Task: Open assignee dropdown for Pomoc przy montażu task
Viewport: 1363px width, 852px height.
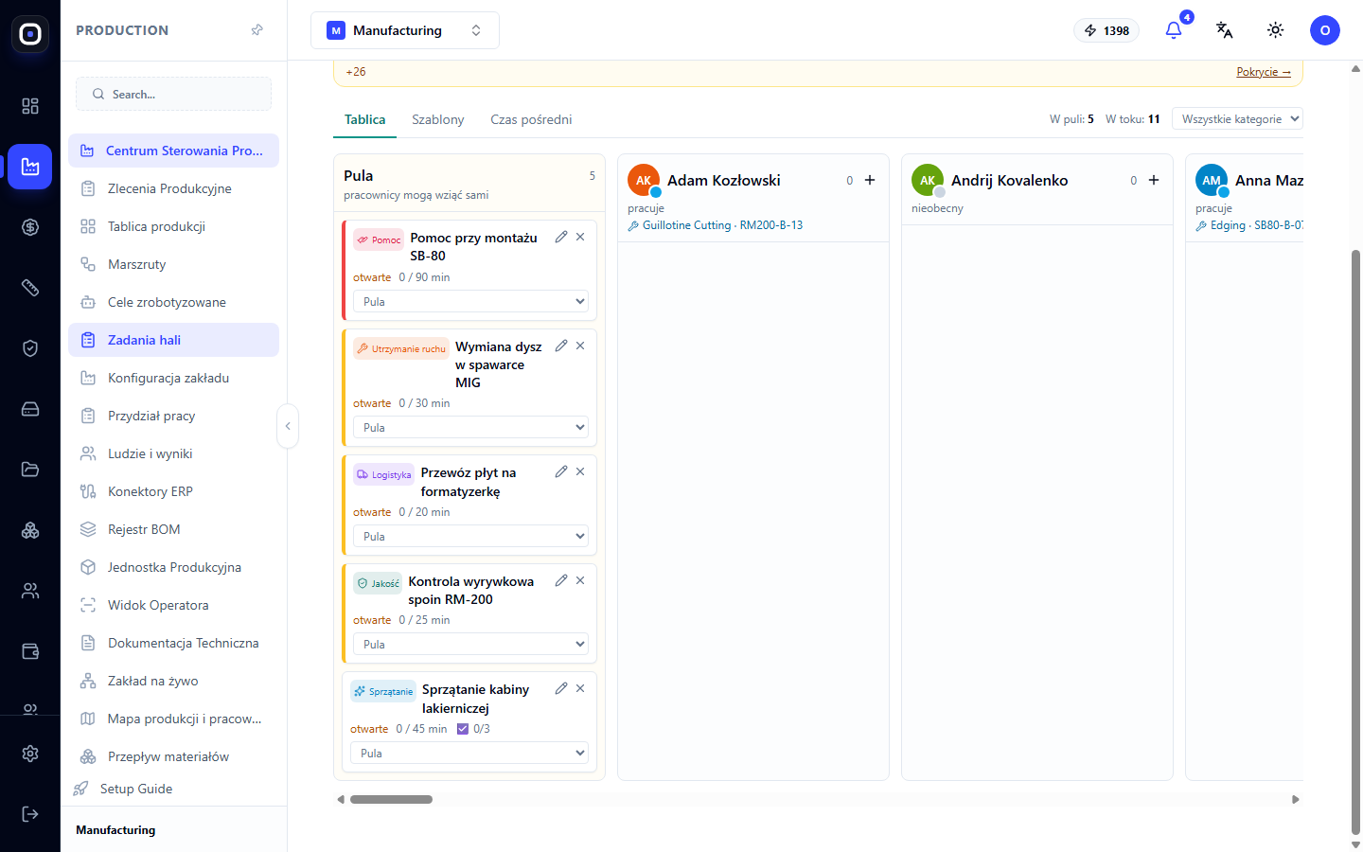Action: coord(470,302)
